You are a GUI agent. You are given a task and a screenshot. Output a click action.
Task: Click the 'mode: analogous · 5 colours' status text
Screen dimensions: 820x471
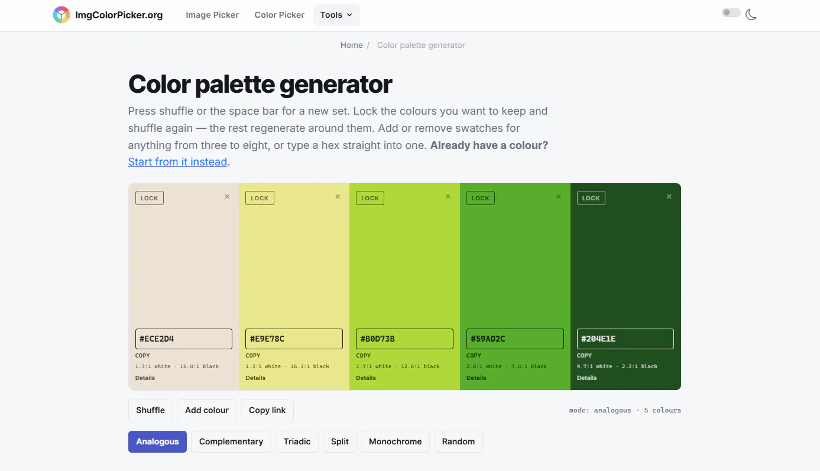[x=625, y=410]
